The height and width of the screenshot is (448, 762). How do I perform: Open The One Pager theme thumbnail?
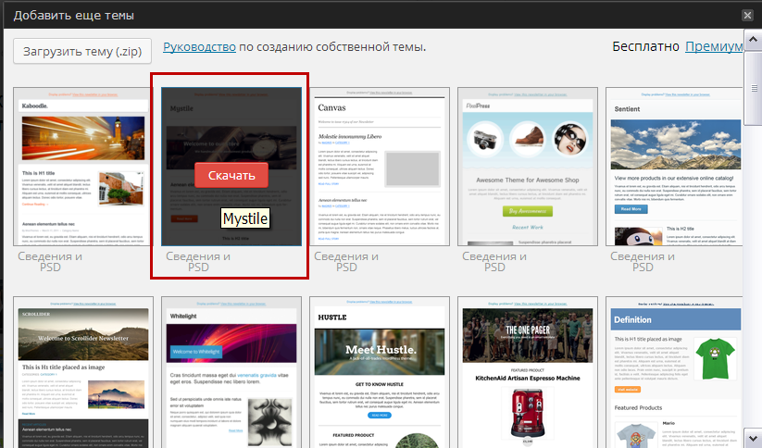pos(528,372)
